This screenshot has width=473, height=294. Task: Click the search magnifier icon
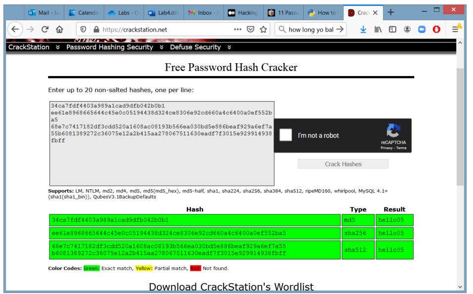(x=282, y=29)
